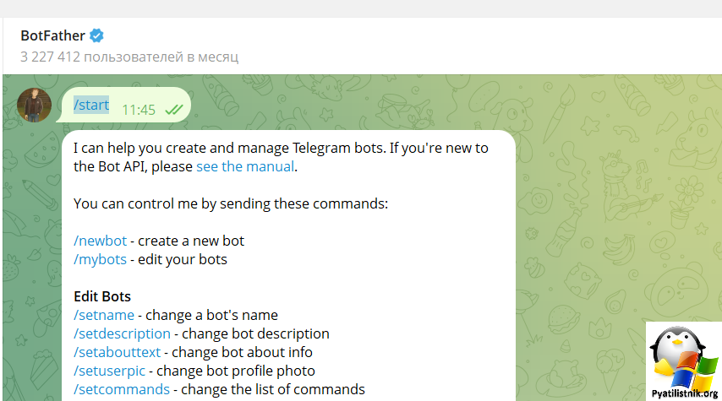Open BotFather chat info from title

coord(52,35)
